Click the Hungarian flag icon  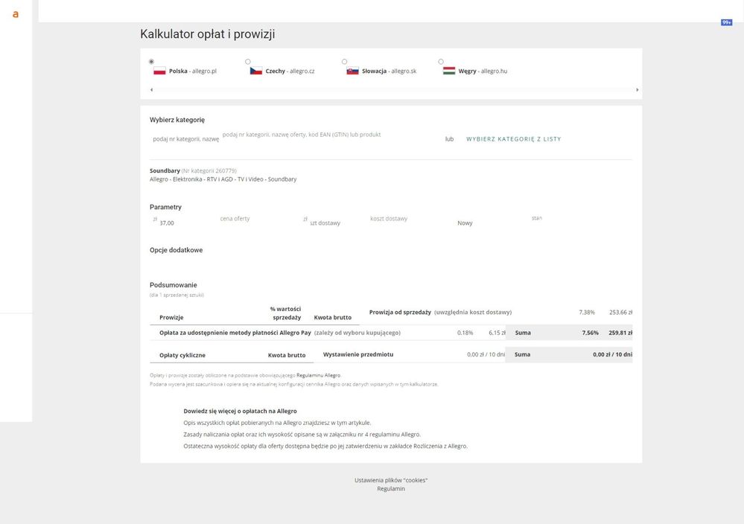(x=449, y=71)
